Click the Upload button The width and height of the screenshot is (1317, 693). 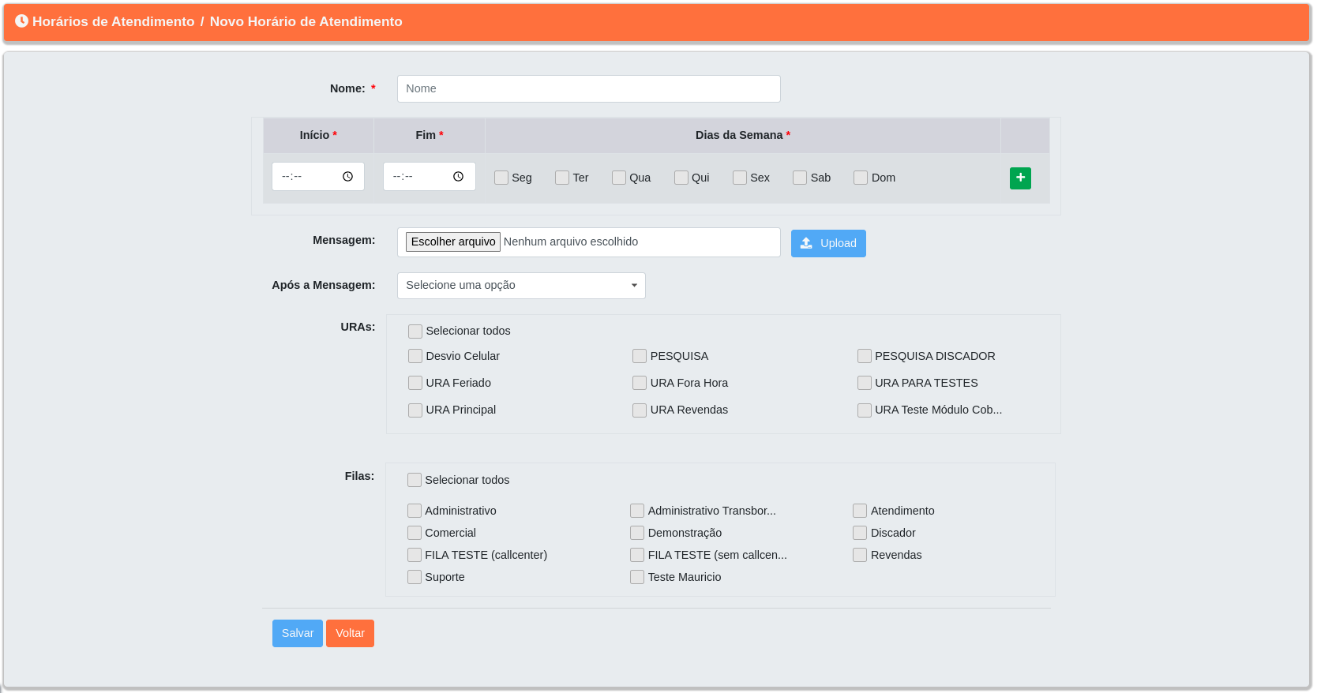point(828,243)
